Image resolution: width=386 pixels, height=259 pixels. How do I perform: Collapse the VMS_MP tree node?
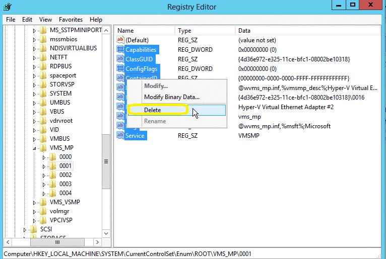(x=35, y=148)
